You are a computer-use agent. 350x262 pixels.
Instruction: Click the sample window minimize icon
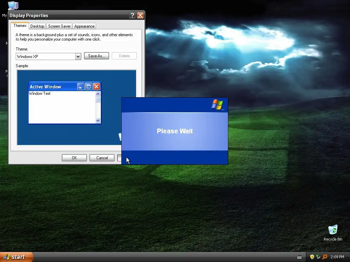pyautogui.click(x=81, y=86)
